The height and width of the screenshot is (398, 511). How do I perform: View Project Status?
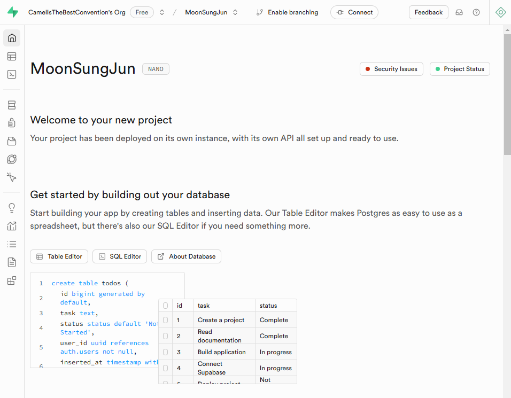(x=460, y=69)
